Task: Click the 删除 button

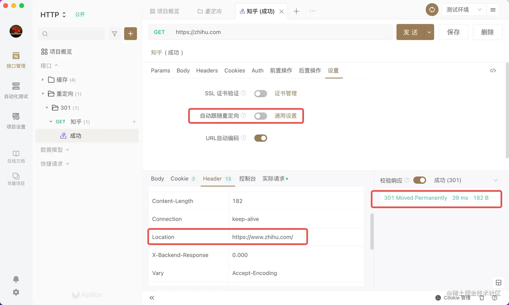Action: click(487, 32)
